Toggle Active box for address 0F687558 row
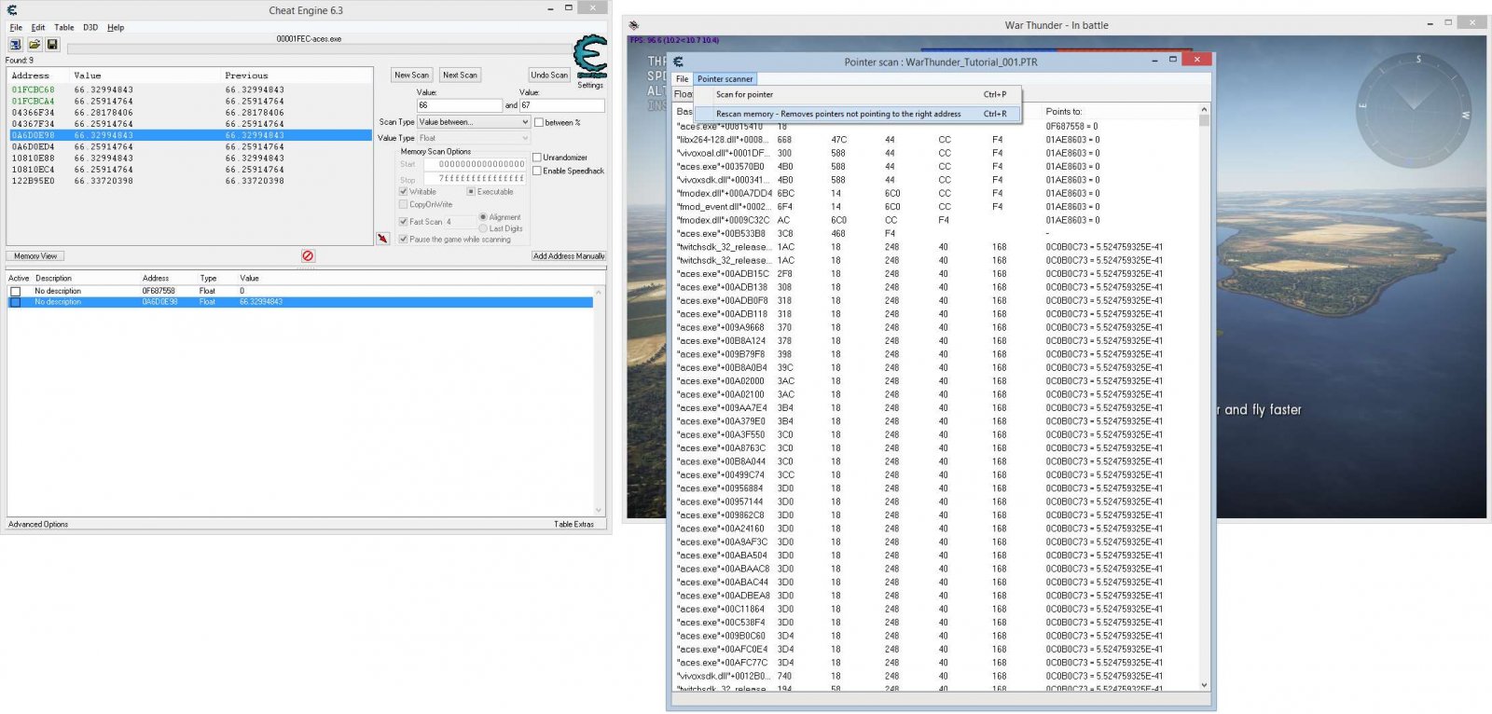Viewport: 1492px width, 714px height. coord(15,291)
